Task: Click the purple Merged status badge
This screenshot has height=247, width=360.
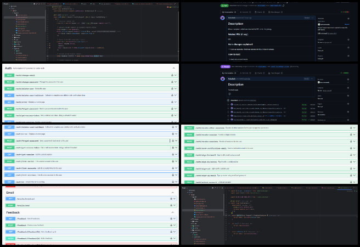Action: pos(225,66)
